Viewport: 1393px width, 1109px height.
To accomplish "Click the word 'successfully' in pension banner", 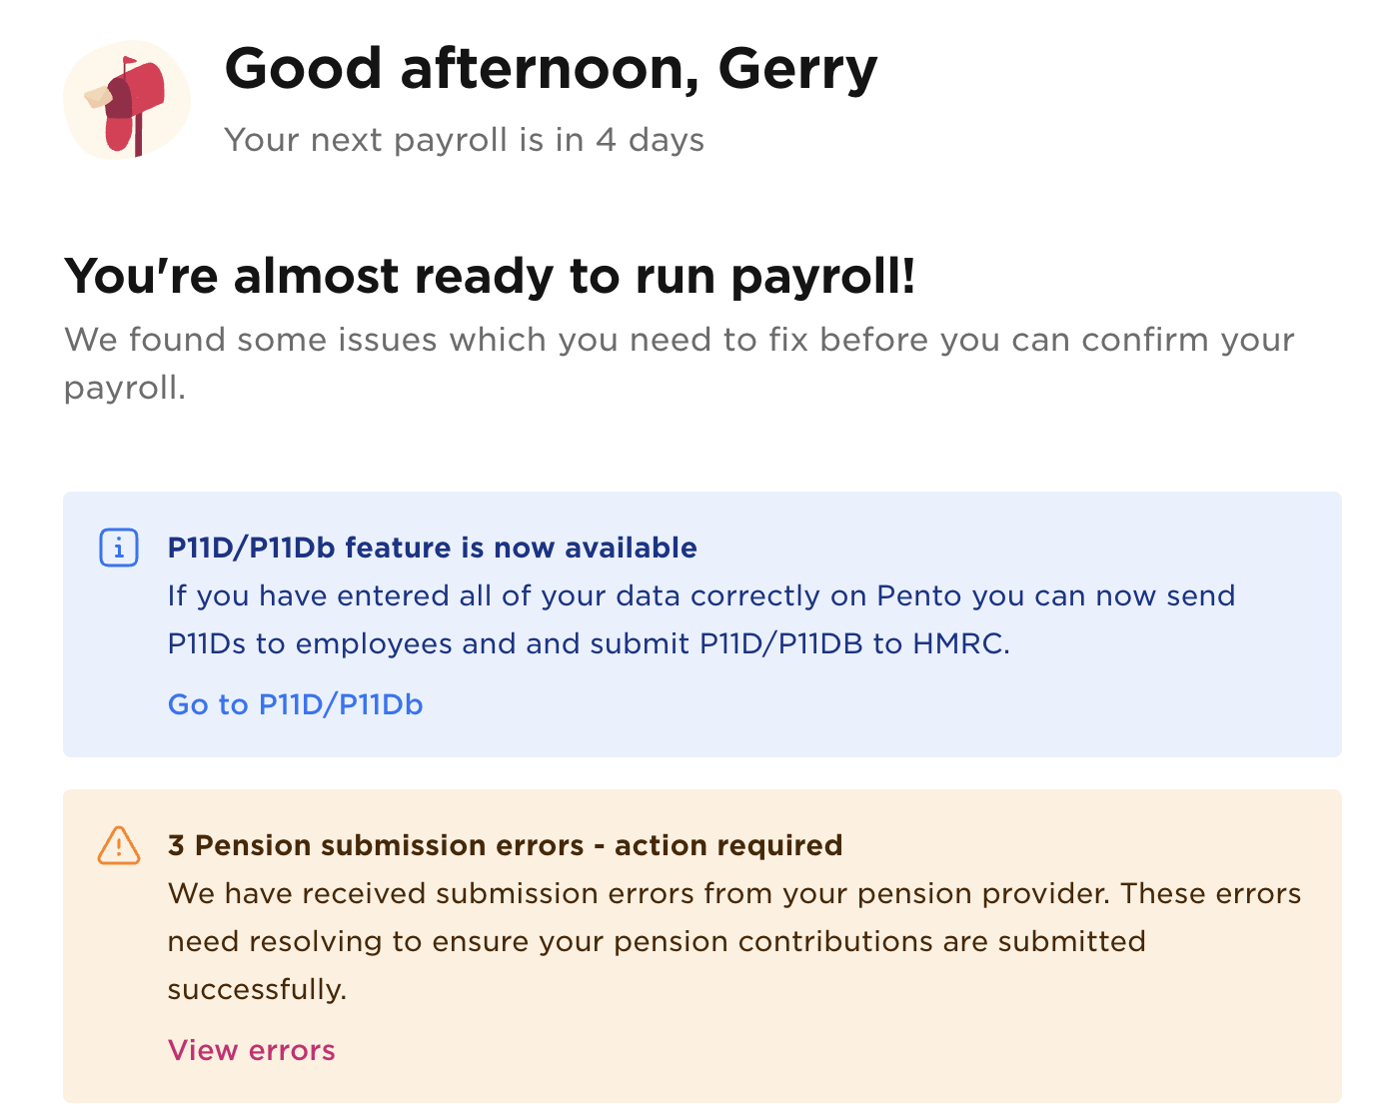I will [x=257, y=989].
